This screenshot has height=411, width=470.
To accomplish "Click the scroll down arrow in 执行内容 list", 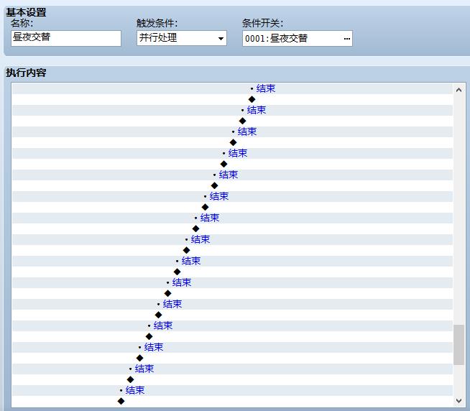I will click(459, 400).
